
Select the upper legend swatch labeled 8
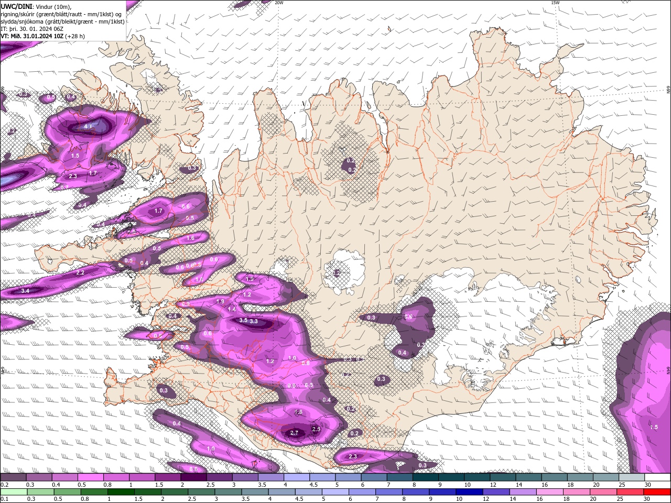click(x=426, y=477)
